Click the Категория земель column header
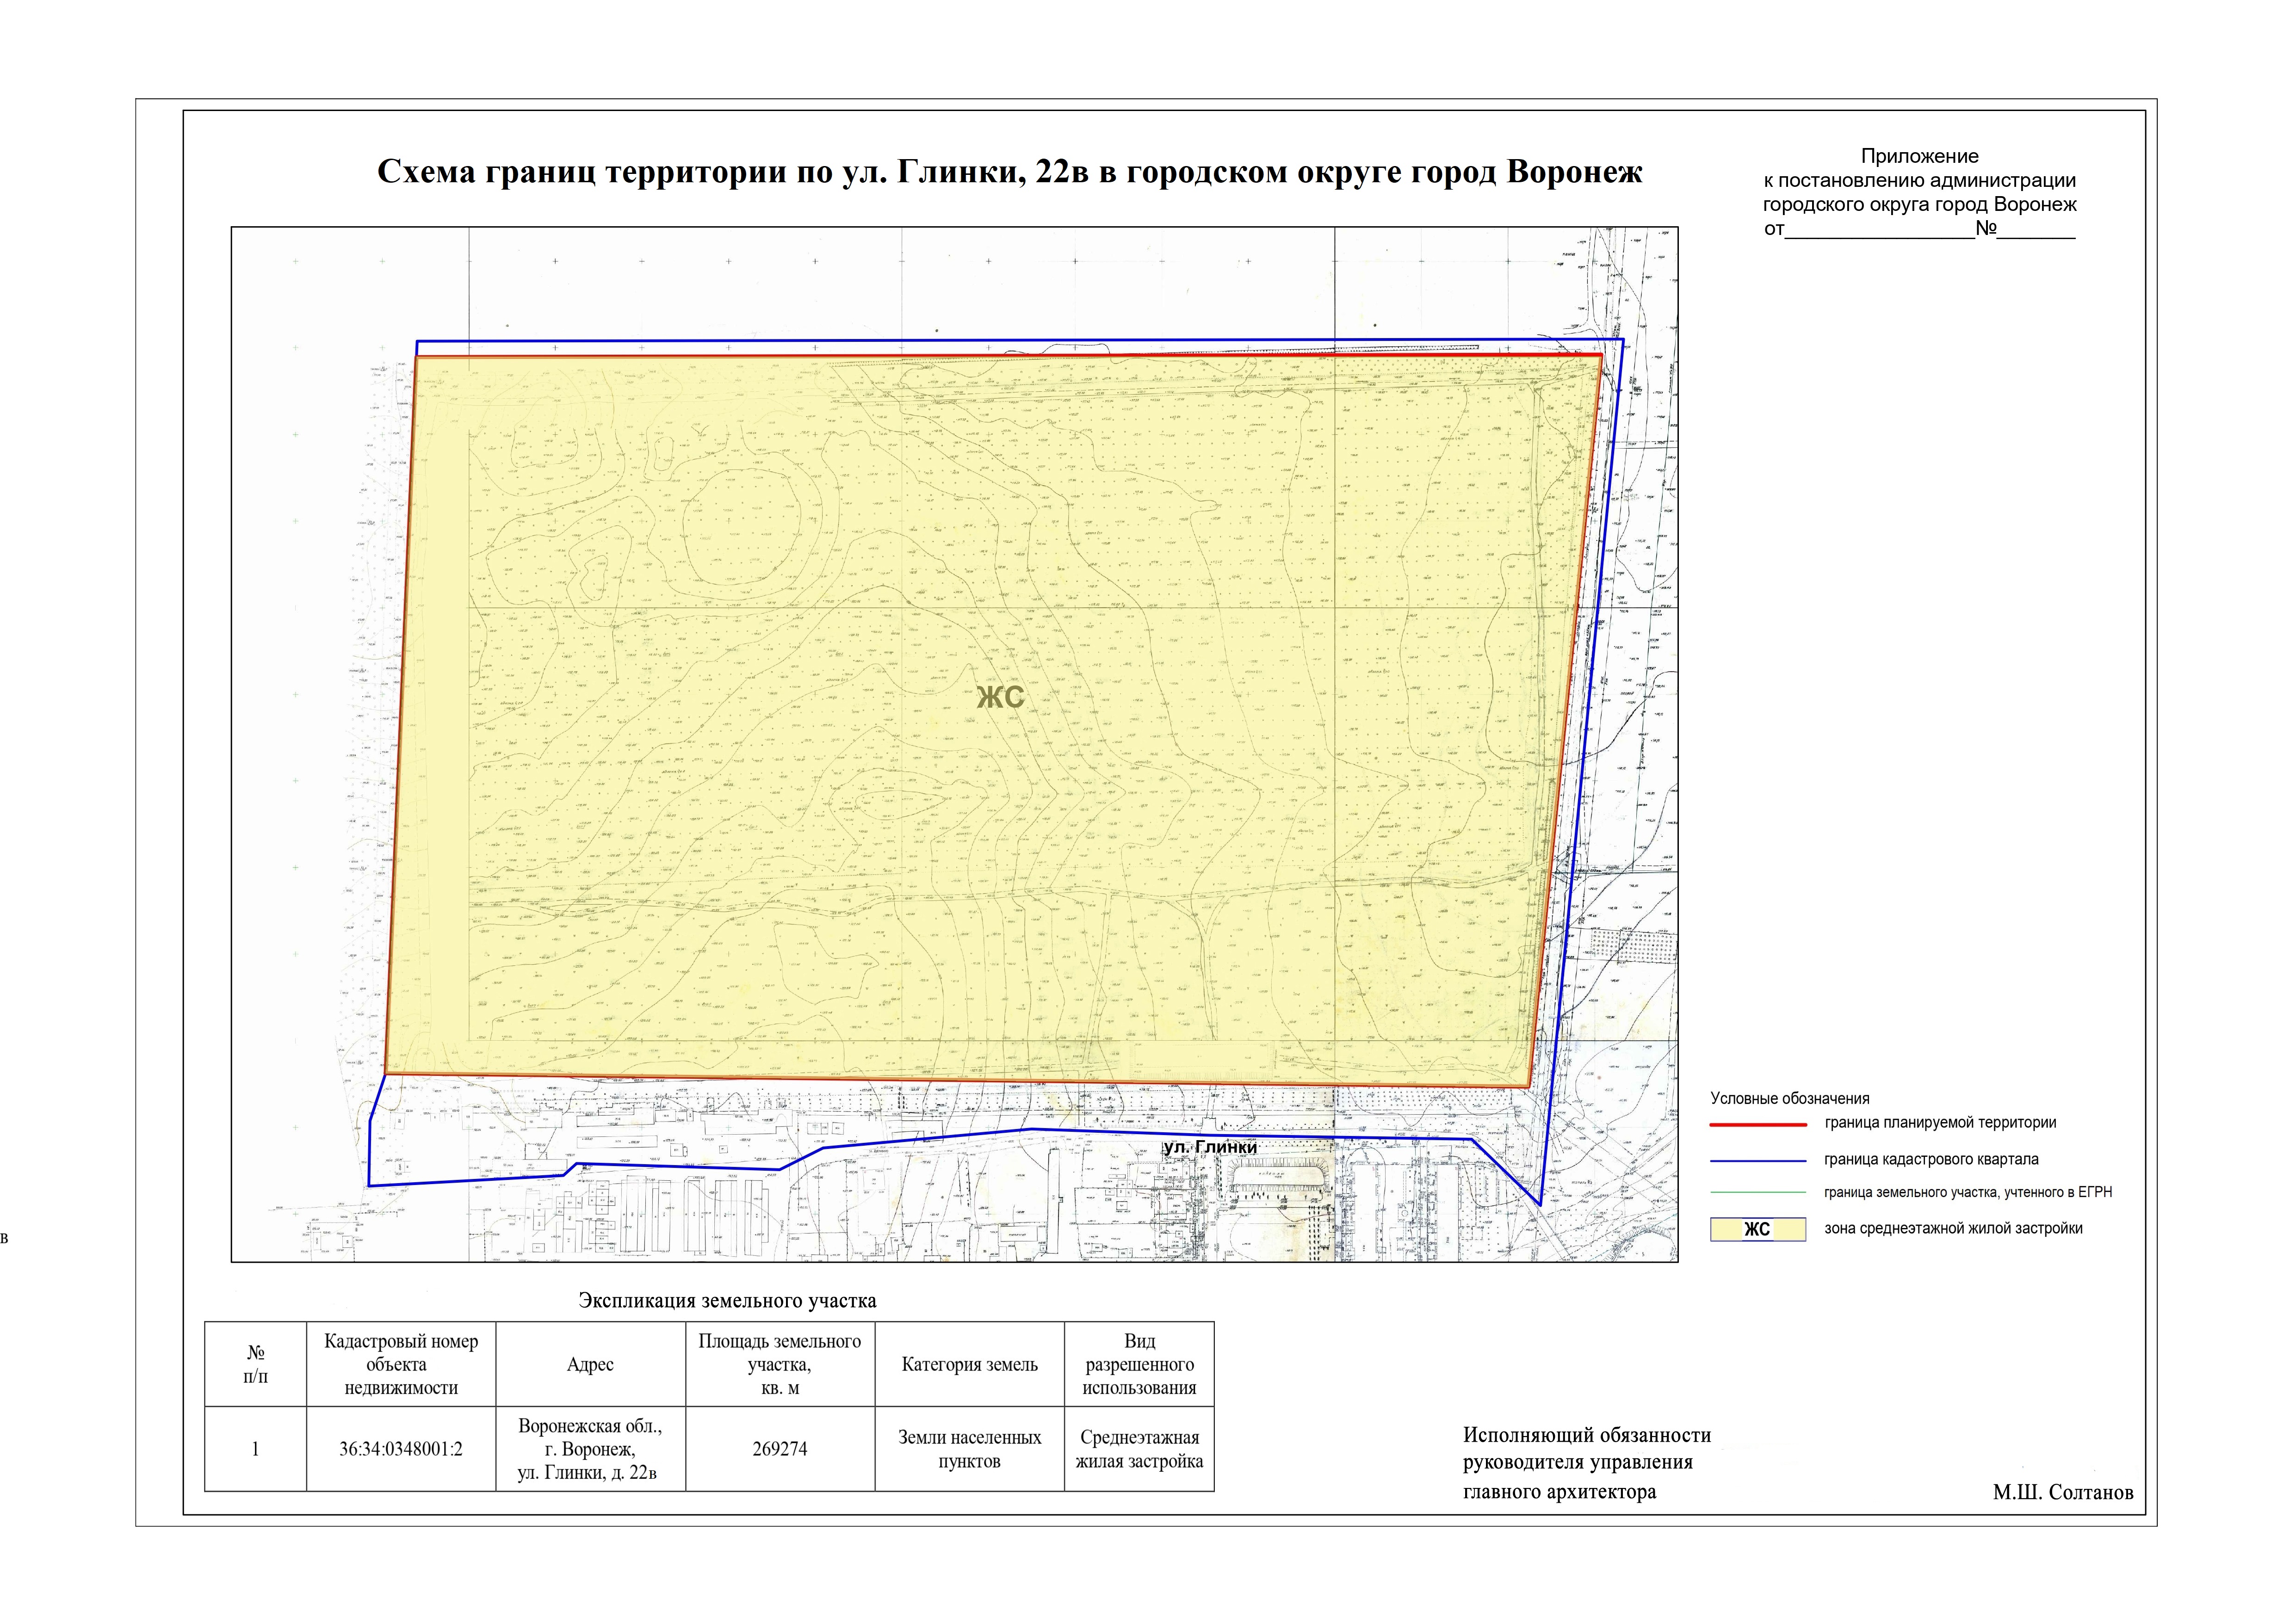Image resolution: width=2296 pixels, height=1623 pixels. click(x=969, y=1365)
